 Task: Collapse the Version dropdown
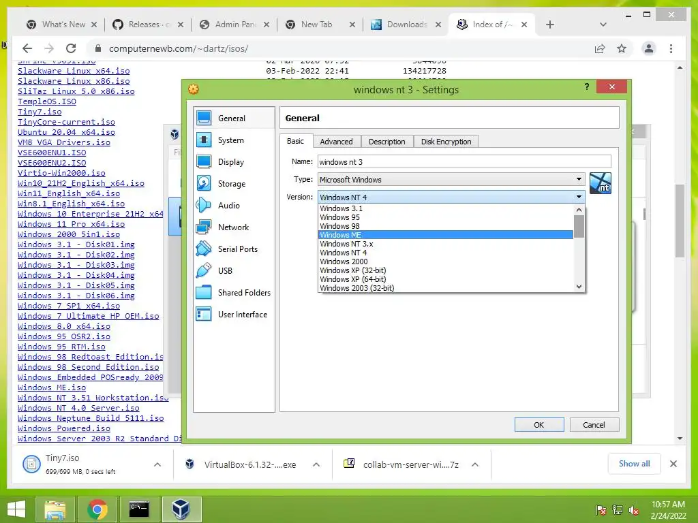click(x=578, y=197)
